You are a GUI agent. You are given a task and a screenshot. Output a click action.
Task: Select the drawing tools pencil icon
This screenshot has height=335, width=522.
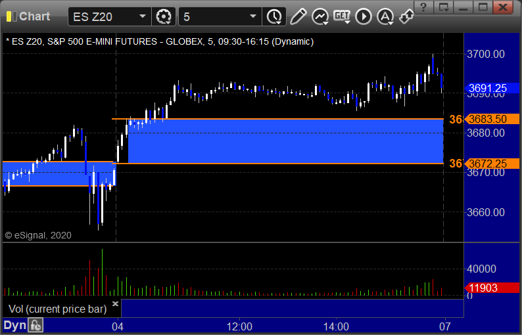[x=298, y=16]
